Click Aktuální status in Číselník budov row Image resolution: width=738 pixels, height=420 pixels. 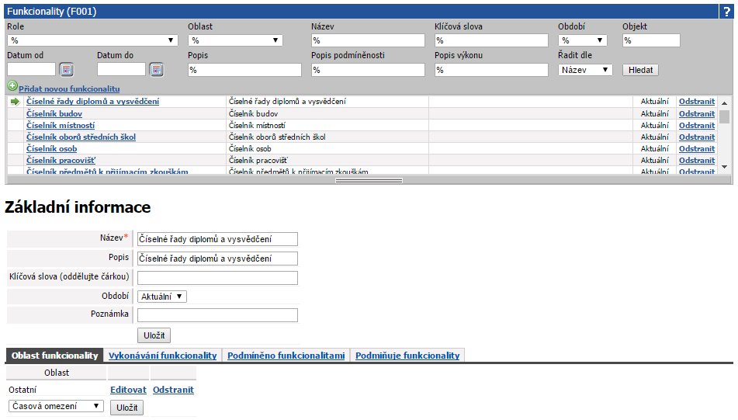[x=655, y=113]
